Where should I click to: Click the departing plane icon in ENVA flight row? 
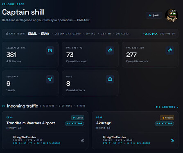83,140
